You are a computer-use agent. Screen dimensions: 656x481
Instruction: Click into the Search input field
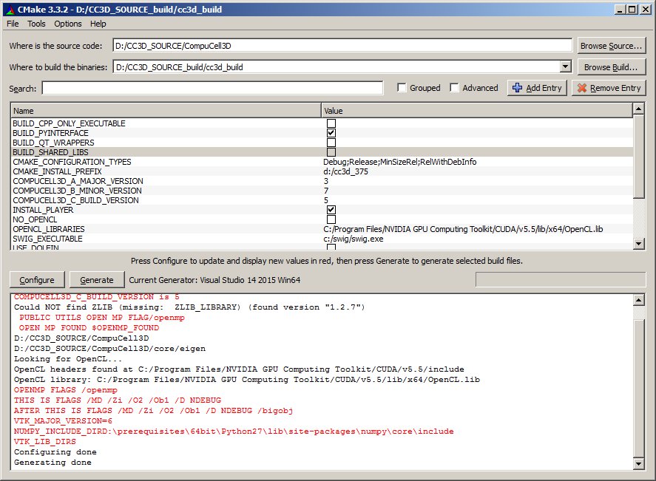(212, 89)
